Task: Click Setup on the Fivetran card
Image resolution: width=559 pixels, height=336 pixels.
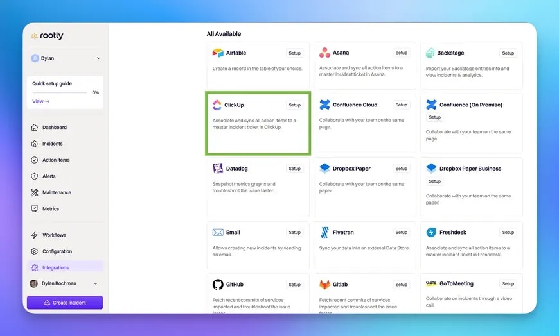Action: (401, 232)
